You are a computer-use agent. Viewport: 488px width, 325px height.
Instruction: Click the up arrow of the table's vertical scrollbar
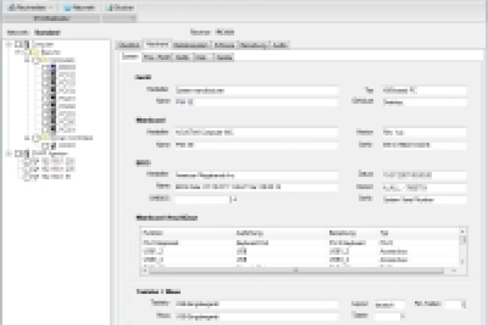point(462,232)
